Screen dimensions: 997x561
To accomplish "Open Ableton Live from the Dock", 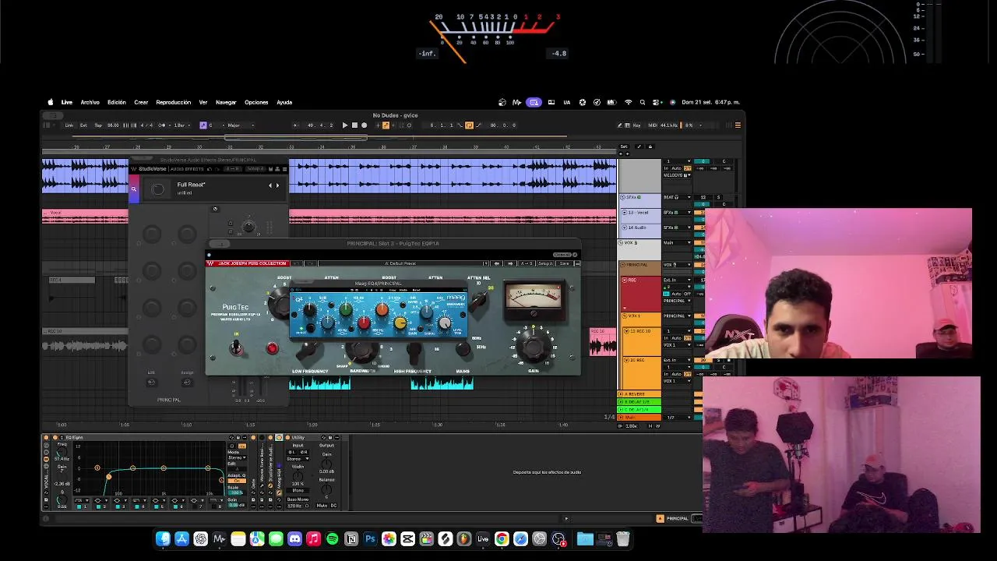I will [x=483, y=539].
